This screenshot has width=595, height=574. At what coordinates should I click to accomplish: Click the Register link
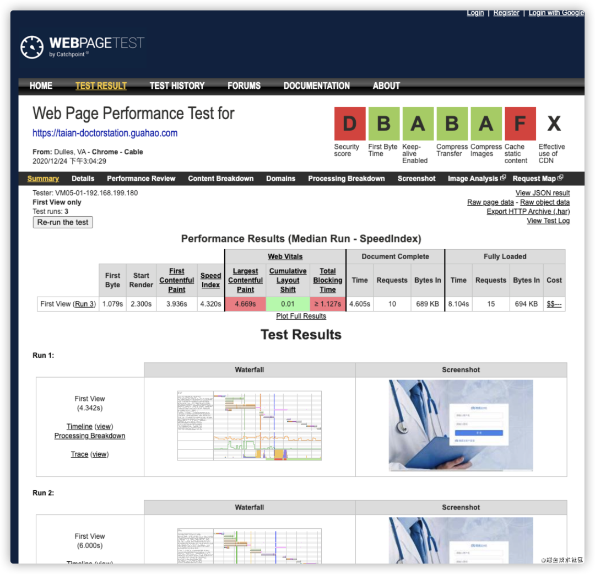(x=506, y=13)
